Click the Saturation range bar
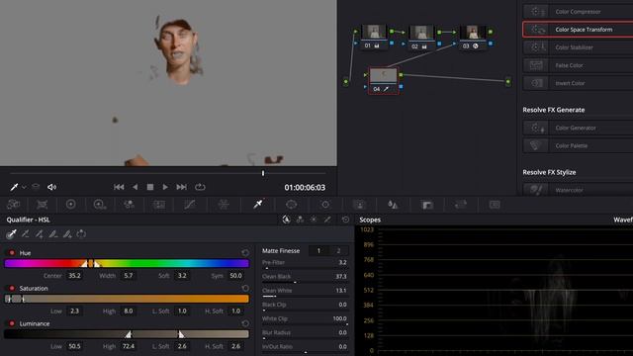Image resolution: width=633 pixels, height=356 pixels. [127, 299]
